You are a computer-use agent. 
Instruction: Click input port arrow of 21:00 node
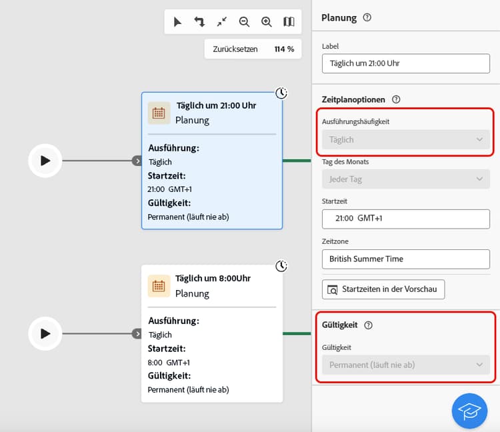pyautogui.click(x=137, y=161)
